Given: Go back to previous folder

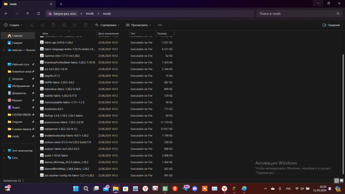Looking at the screenshot, I should [6, 14].
